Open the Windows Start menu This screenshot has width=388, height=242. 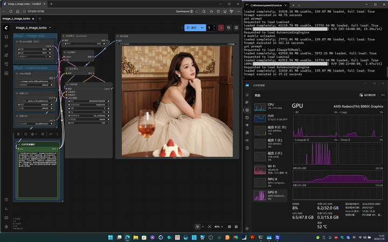pyautogui.click(x=111, y=237)
